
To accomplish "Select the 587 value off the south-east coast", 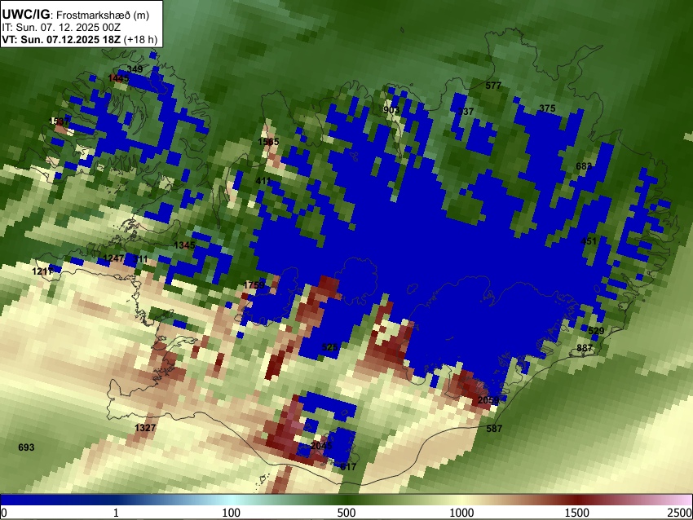I will pos(494,428).
